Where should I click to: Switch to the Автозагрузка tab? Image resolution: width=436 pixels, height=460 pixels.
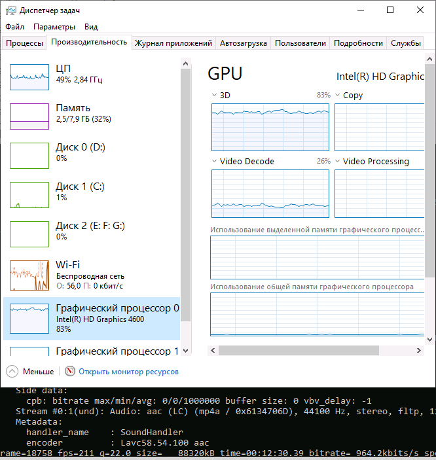tap(243, 43)
